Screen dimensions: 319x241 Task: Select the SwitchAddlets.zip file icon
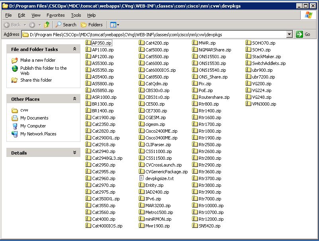point(248,63)
